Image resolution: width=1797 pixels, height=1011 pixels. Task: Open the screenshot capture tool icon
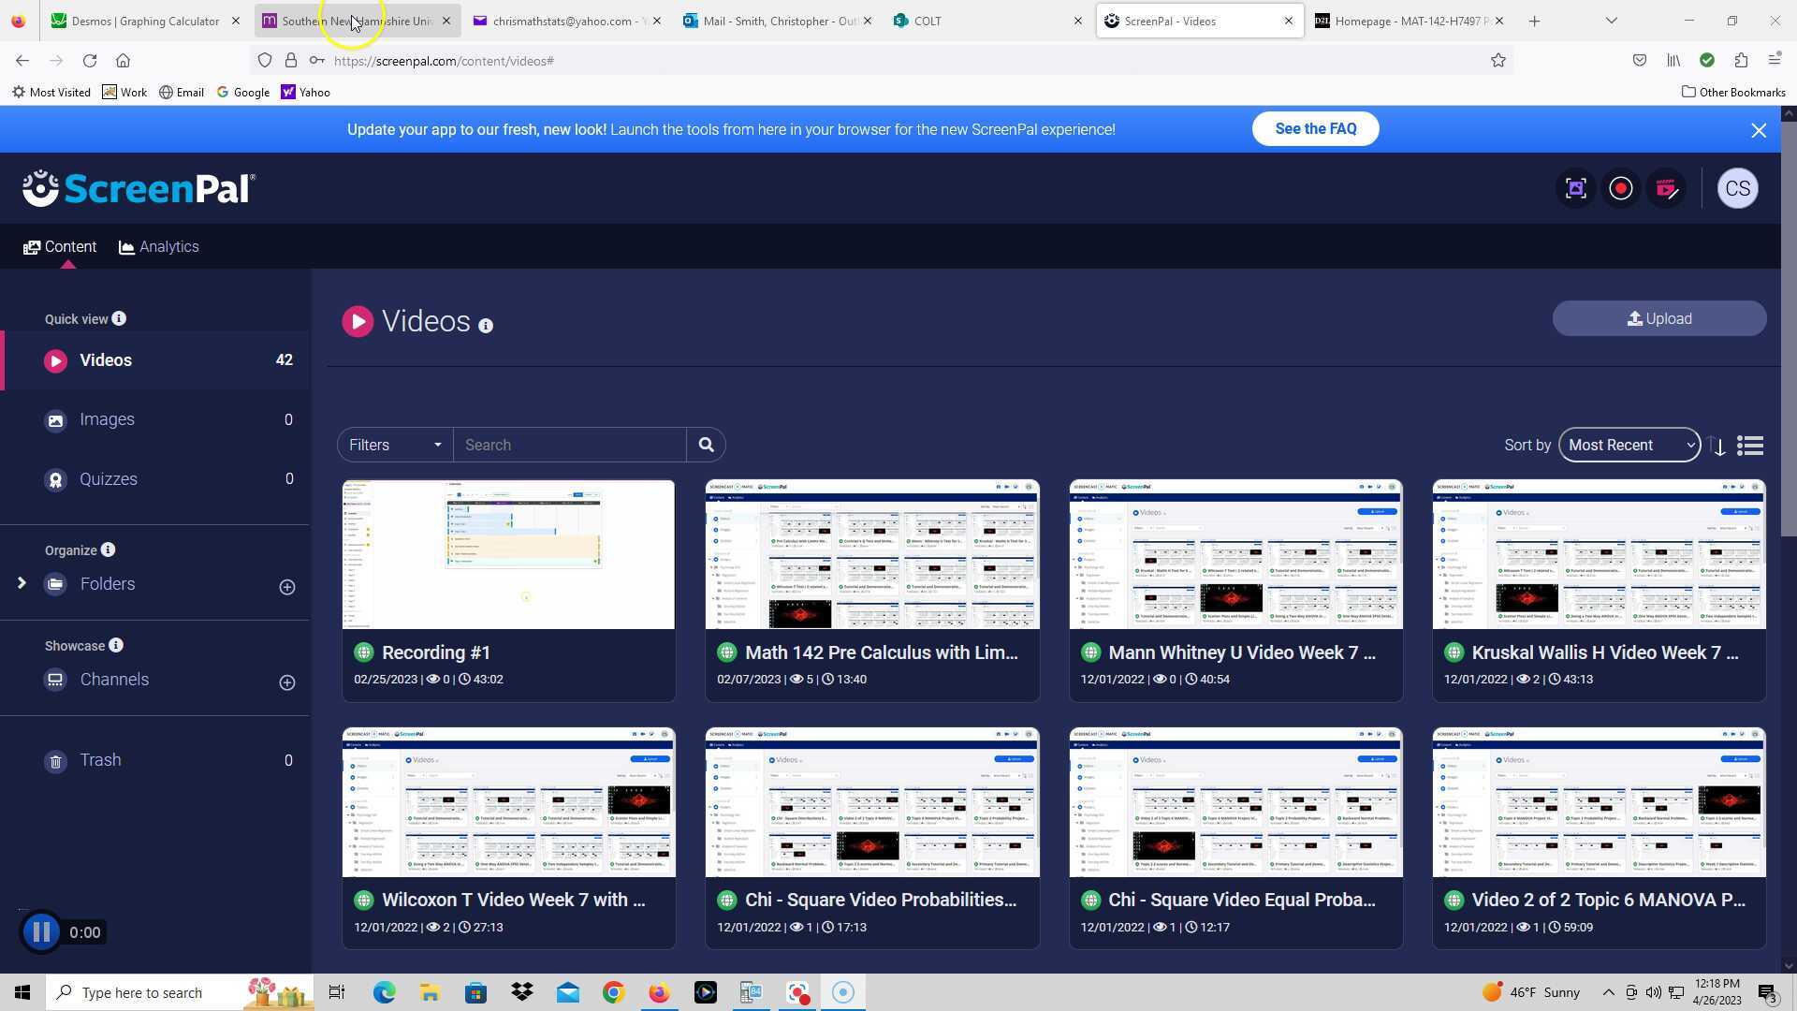coord(1576,189)
